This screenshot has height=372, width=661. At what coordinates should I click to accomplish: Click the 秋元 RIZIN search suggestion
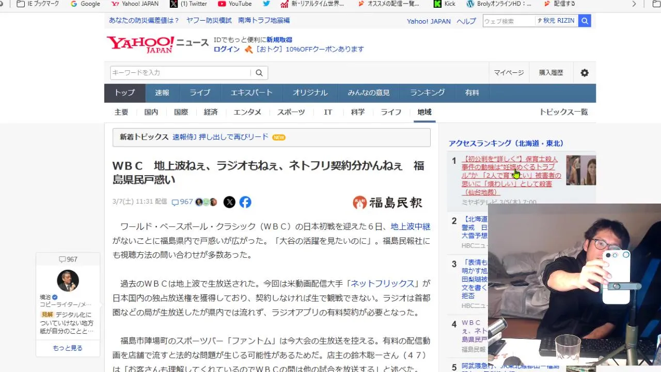click(556, 21)
